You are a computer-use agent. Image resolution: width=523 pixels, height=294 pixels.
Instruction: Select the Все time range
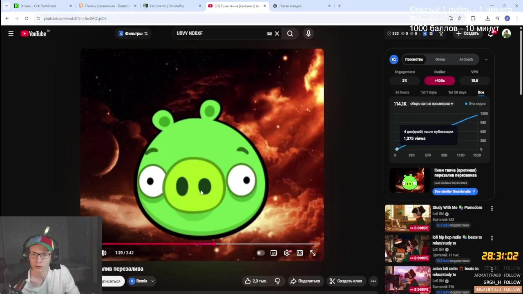click(x=481, y=92)
